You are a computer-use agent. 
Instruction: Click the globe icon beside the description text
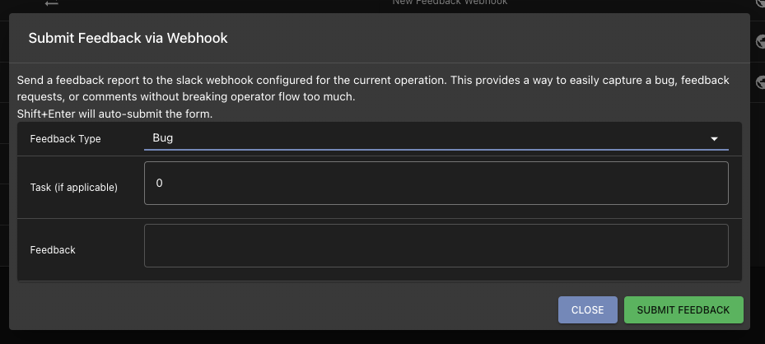point(760,81)
